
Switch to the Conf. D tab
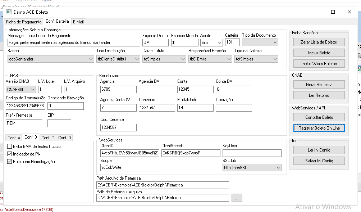point(64,138)
